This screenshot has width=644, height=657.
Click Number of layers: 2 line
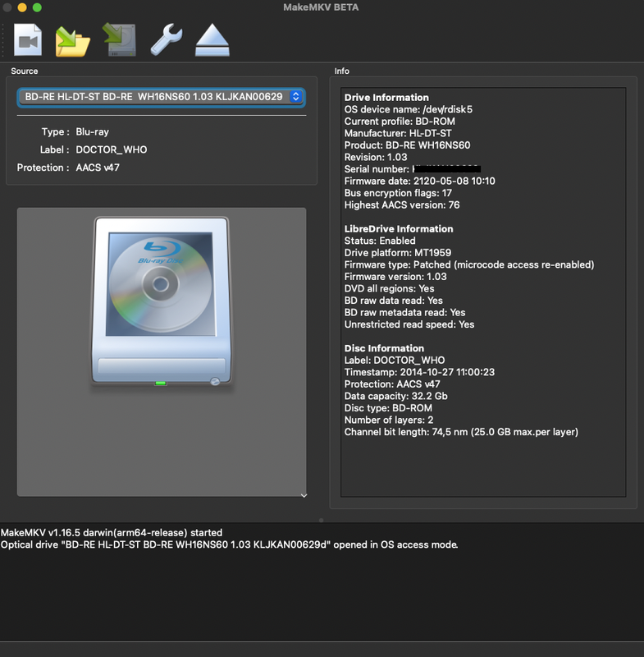coord(389,420)
